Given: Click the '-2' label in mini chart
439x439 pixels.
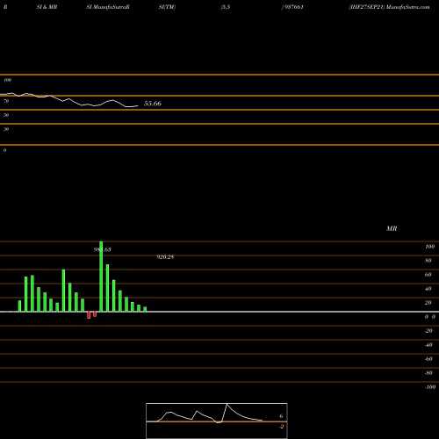Looking at the screenshot, I should pyautogui.click(x=282, y=427).
